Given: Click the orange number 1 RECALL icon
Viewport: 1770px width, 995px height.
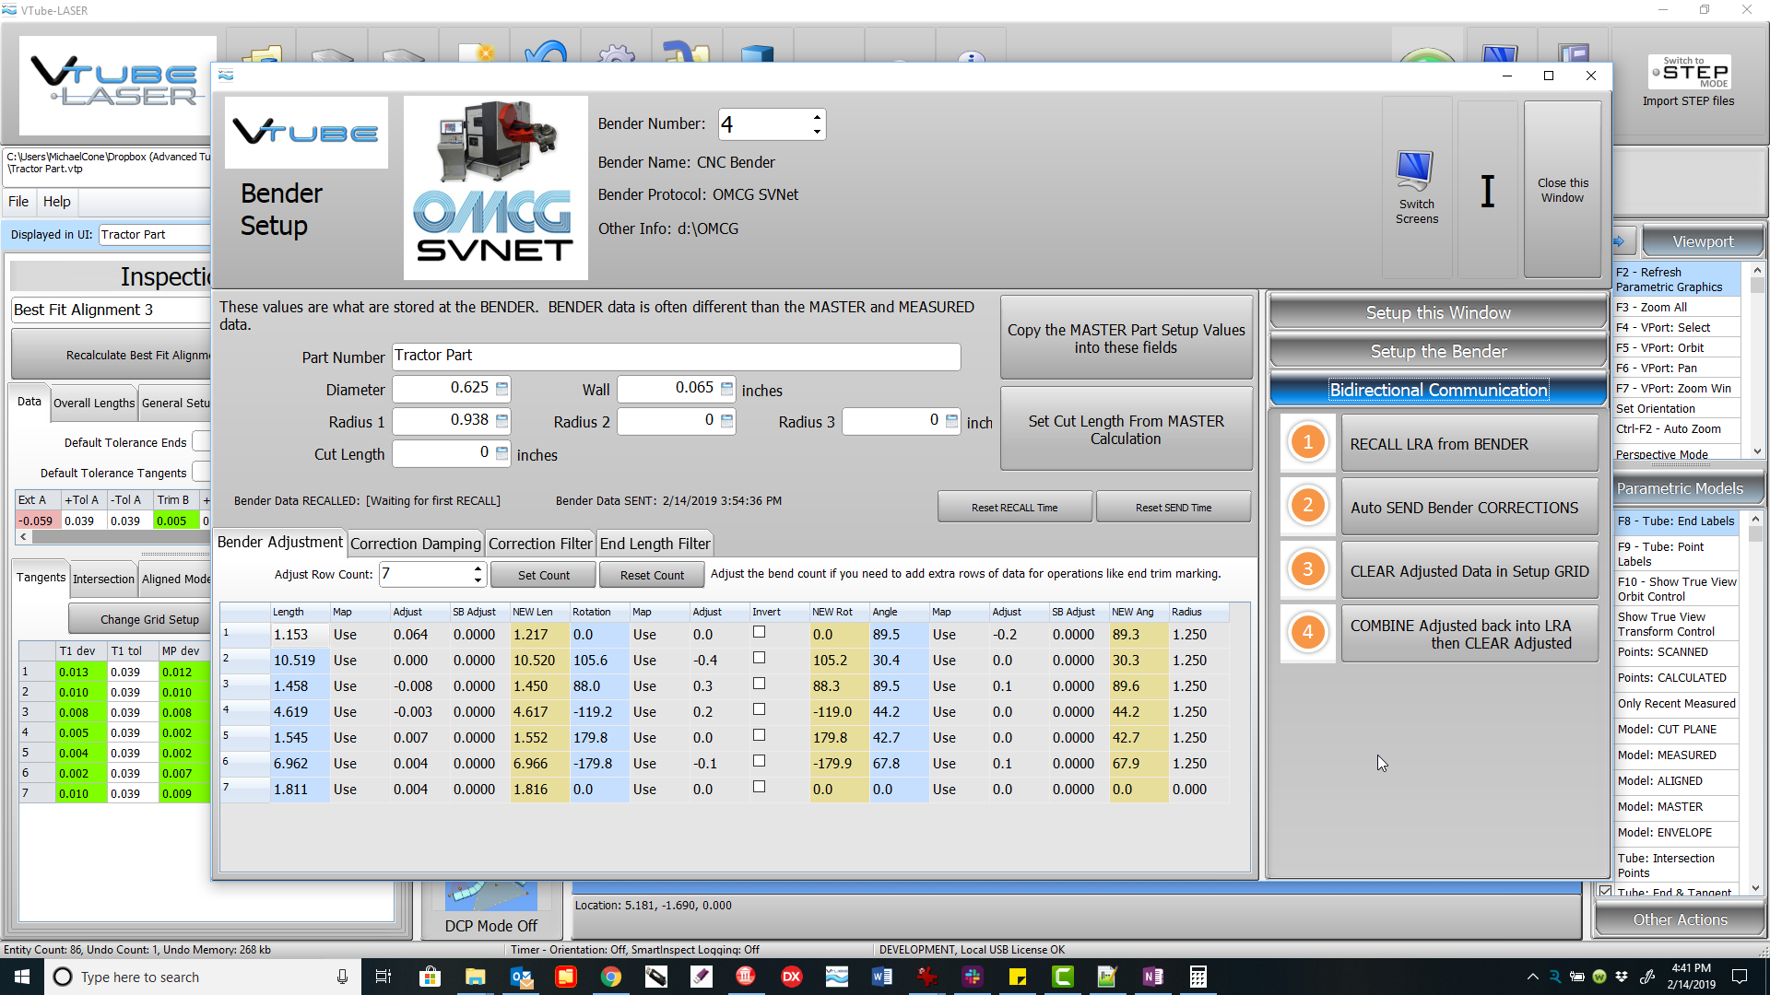Looking at the screenshot, I should (x=1307, y=442).
